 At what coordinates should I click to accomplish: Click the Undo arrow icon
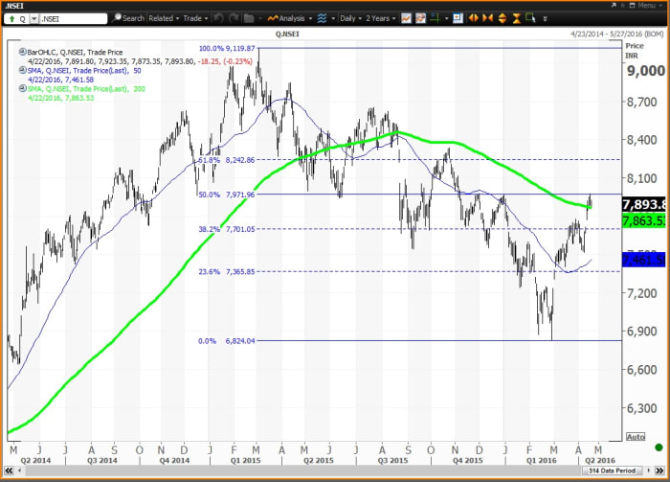pos(218,18)
